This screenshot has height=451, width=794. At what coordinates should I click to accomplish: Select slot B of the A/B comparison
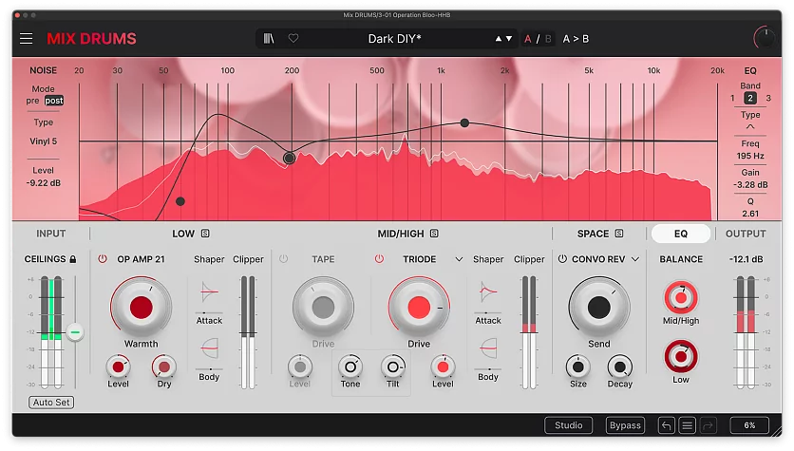(548, 39)
